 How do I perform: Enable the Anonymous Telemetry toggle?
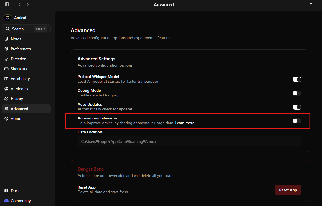(297, 121)
